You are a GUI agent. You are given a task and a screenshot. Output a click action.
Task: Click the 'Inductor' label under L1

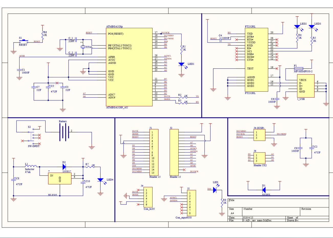tap(29, 169)
